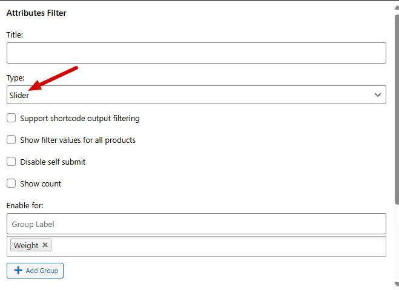Click the Weight tag text
This screenshot has width=399, height=290.
26,245
